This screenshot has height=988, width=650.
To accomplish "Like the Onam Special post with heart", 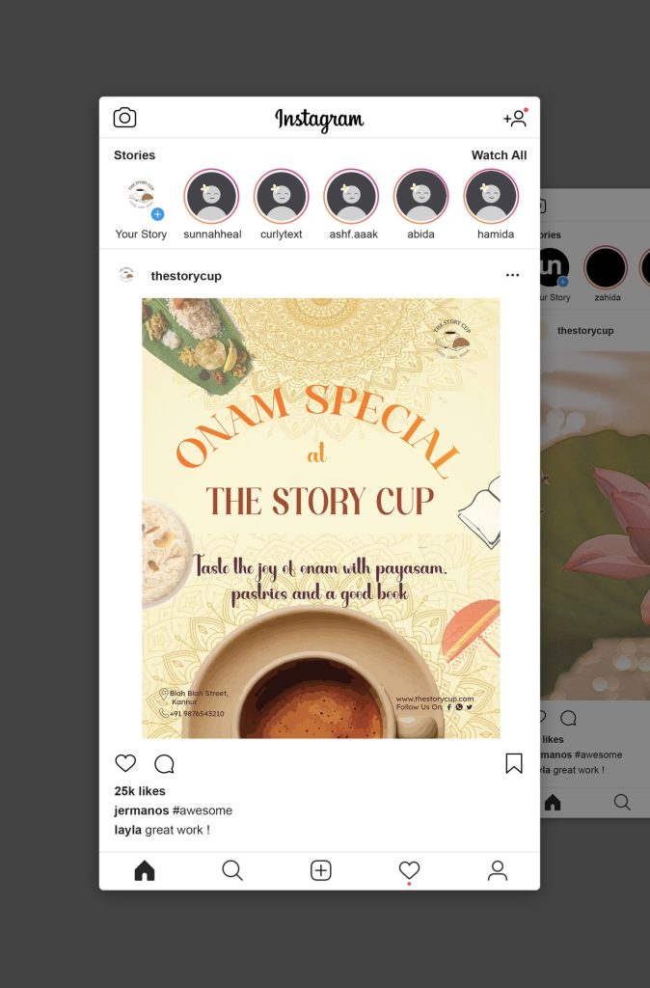I will [125, 763].
